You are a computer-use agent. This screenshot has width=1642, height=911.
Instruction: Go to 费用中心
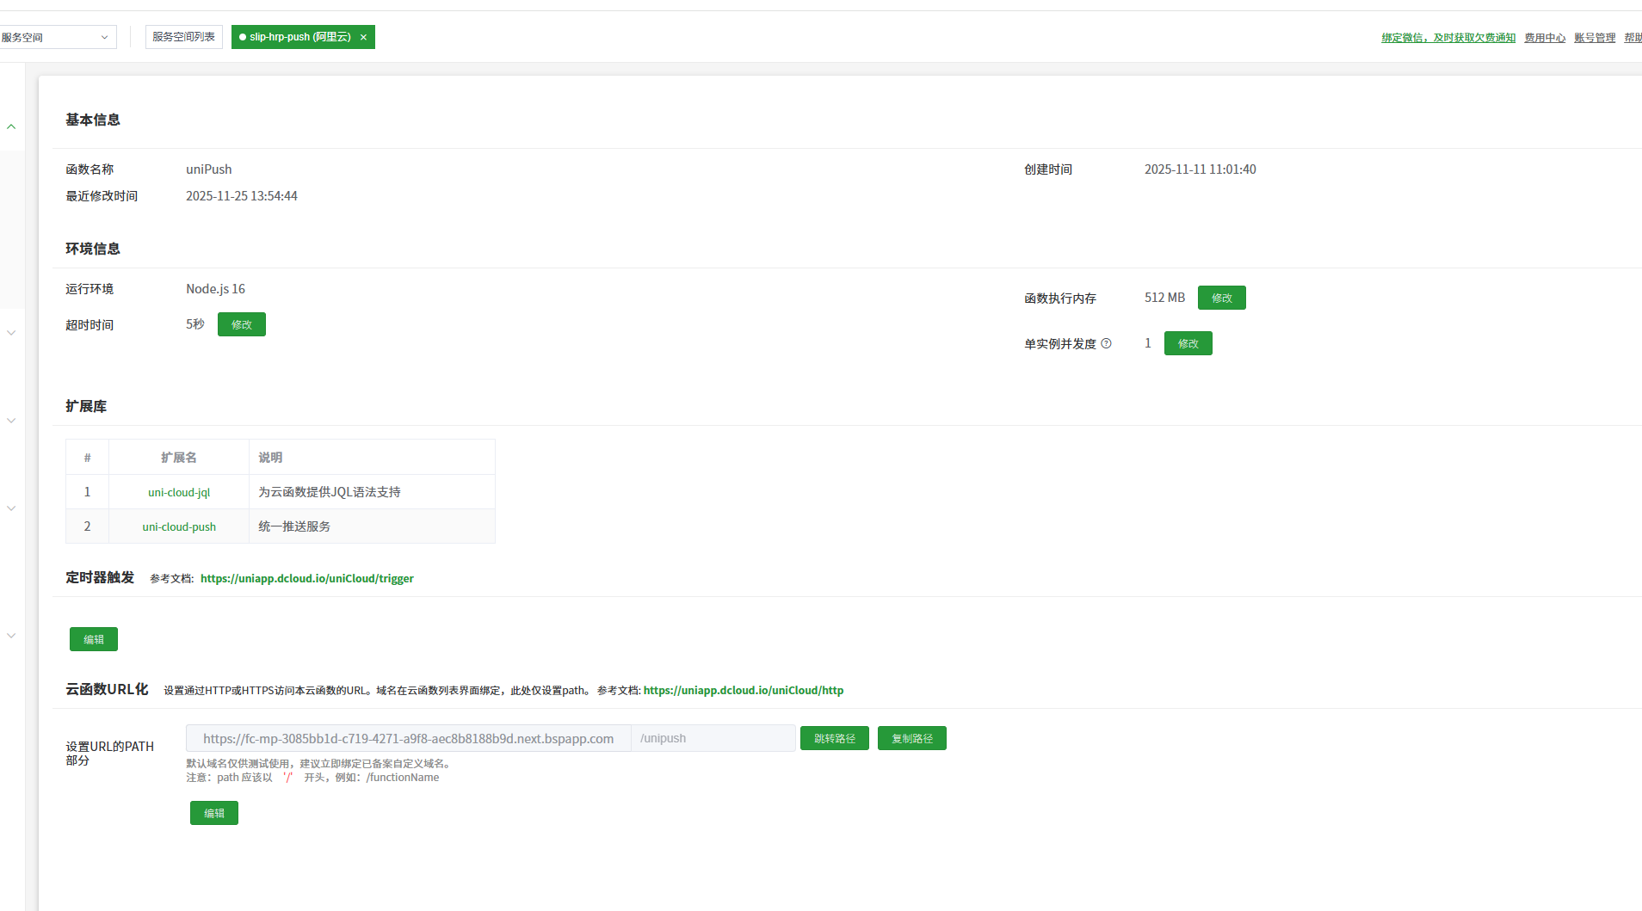tap(1544, 38)
